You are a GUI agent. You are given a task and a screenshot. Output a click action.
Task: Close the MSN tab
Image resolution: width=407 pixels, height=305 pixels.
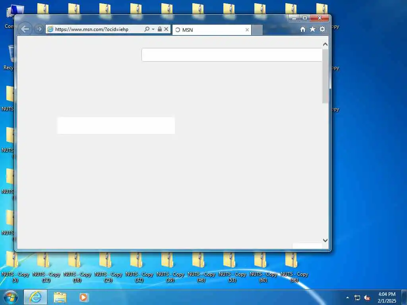247,30
